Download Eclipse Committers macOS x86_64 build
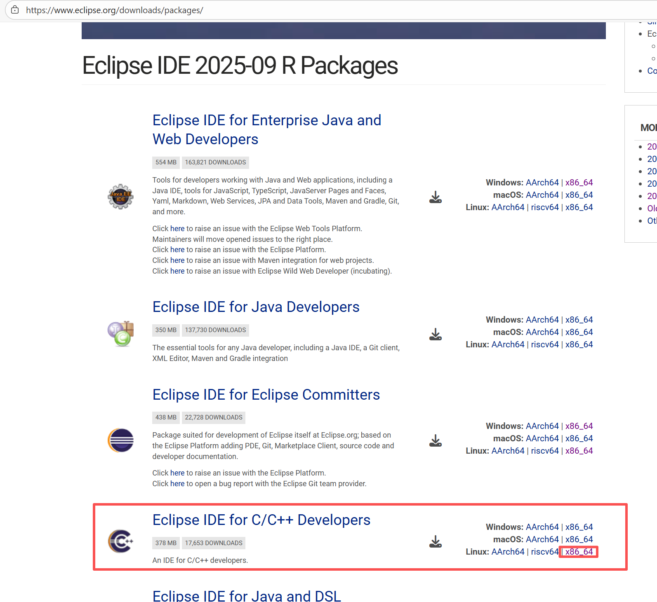 [x=579, y=438]
